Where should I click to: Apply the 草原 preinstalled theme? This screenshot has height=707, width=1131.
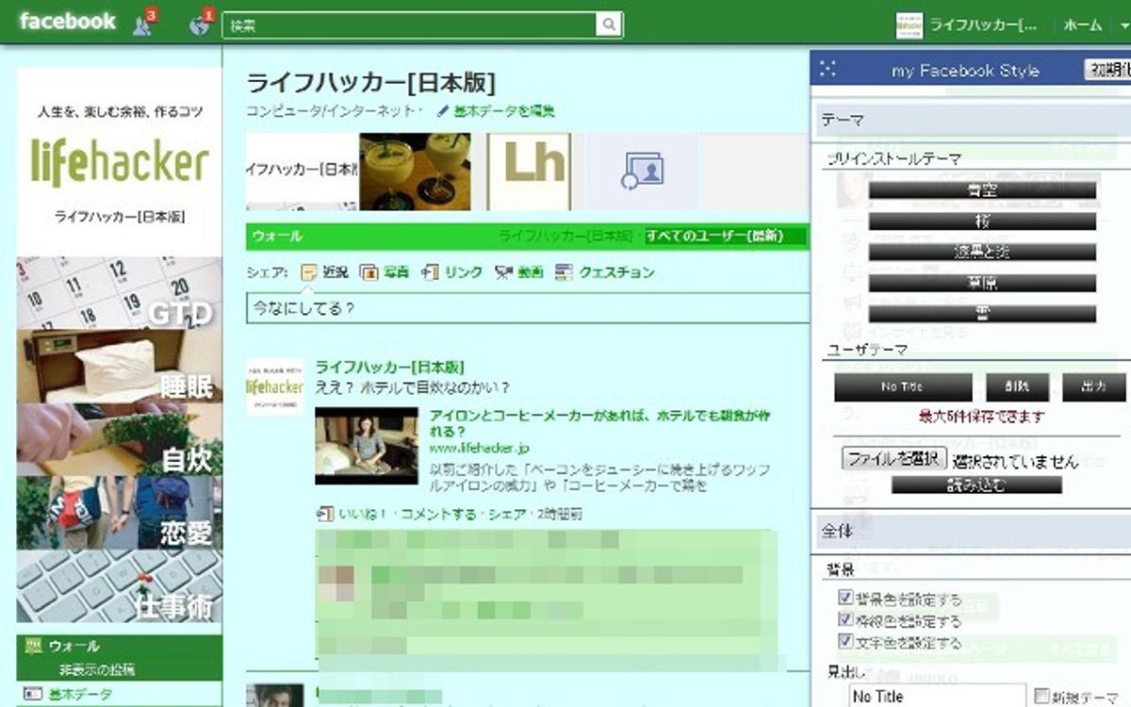[x=982, y=283]
